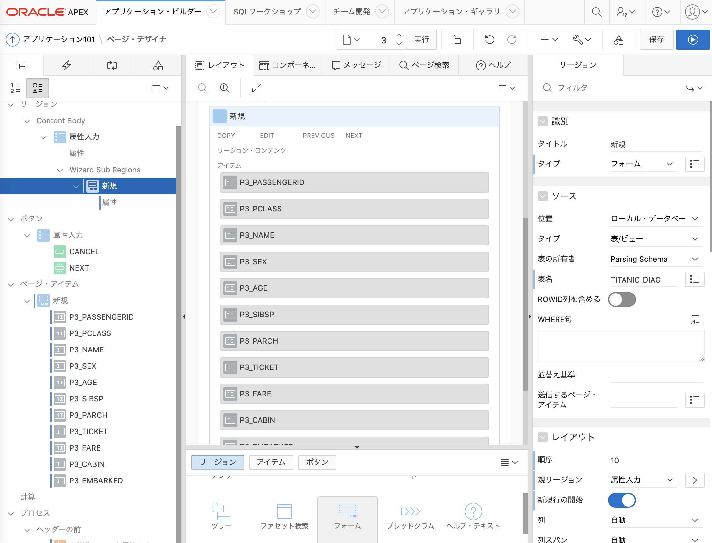Open the SQLワークショップ menu tab

pos(268,12)
